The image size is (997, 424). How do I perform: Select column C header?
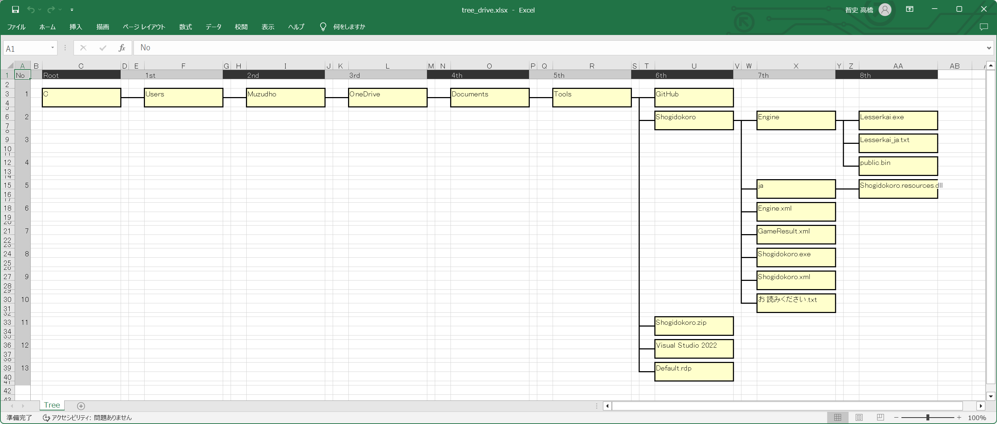81,66
